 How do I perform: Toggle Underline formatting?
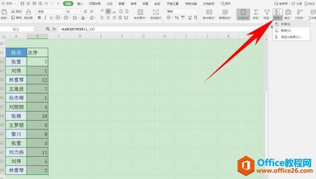pyautogui.click(x=51, y=18)
